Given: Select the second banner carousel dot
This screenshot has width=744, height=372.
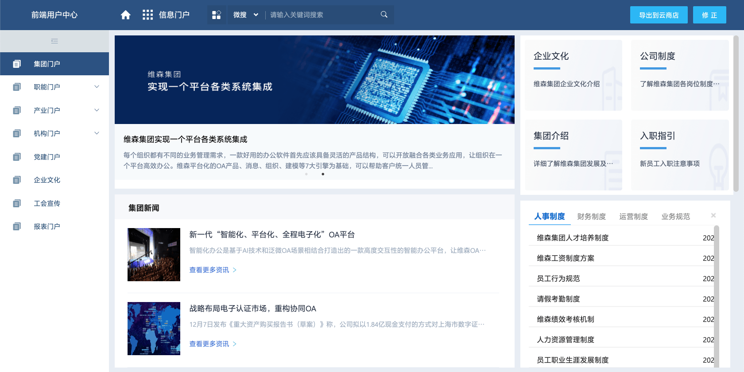Looking at the screenshot, I should click(x=323, y=174).
